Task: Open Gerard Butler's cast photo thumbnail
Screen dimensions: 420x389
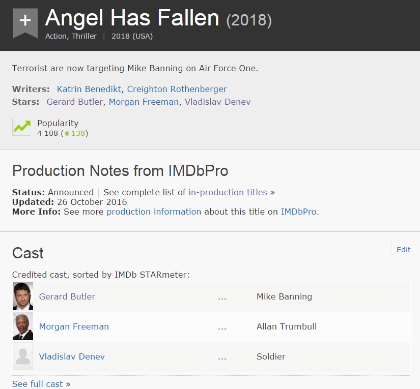Action: coord(23,296)
